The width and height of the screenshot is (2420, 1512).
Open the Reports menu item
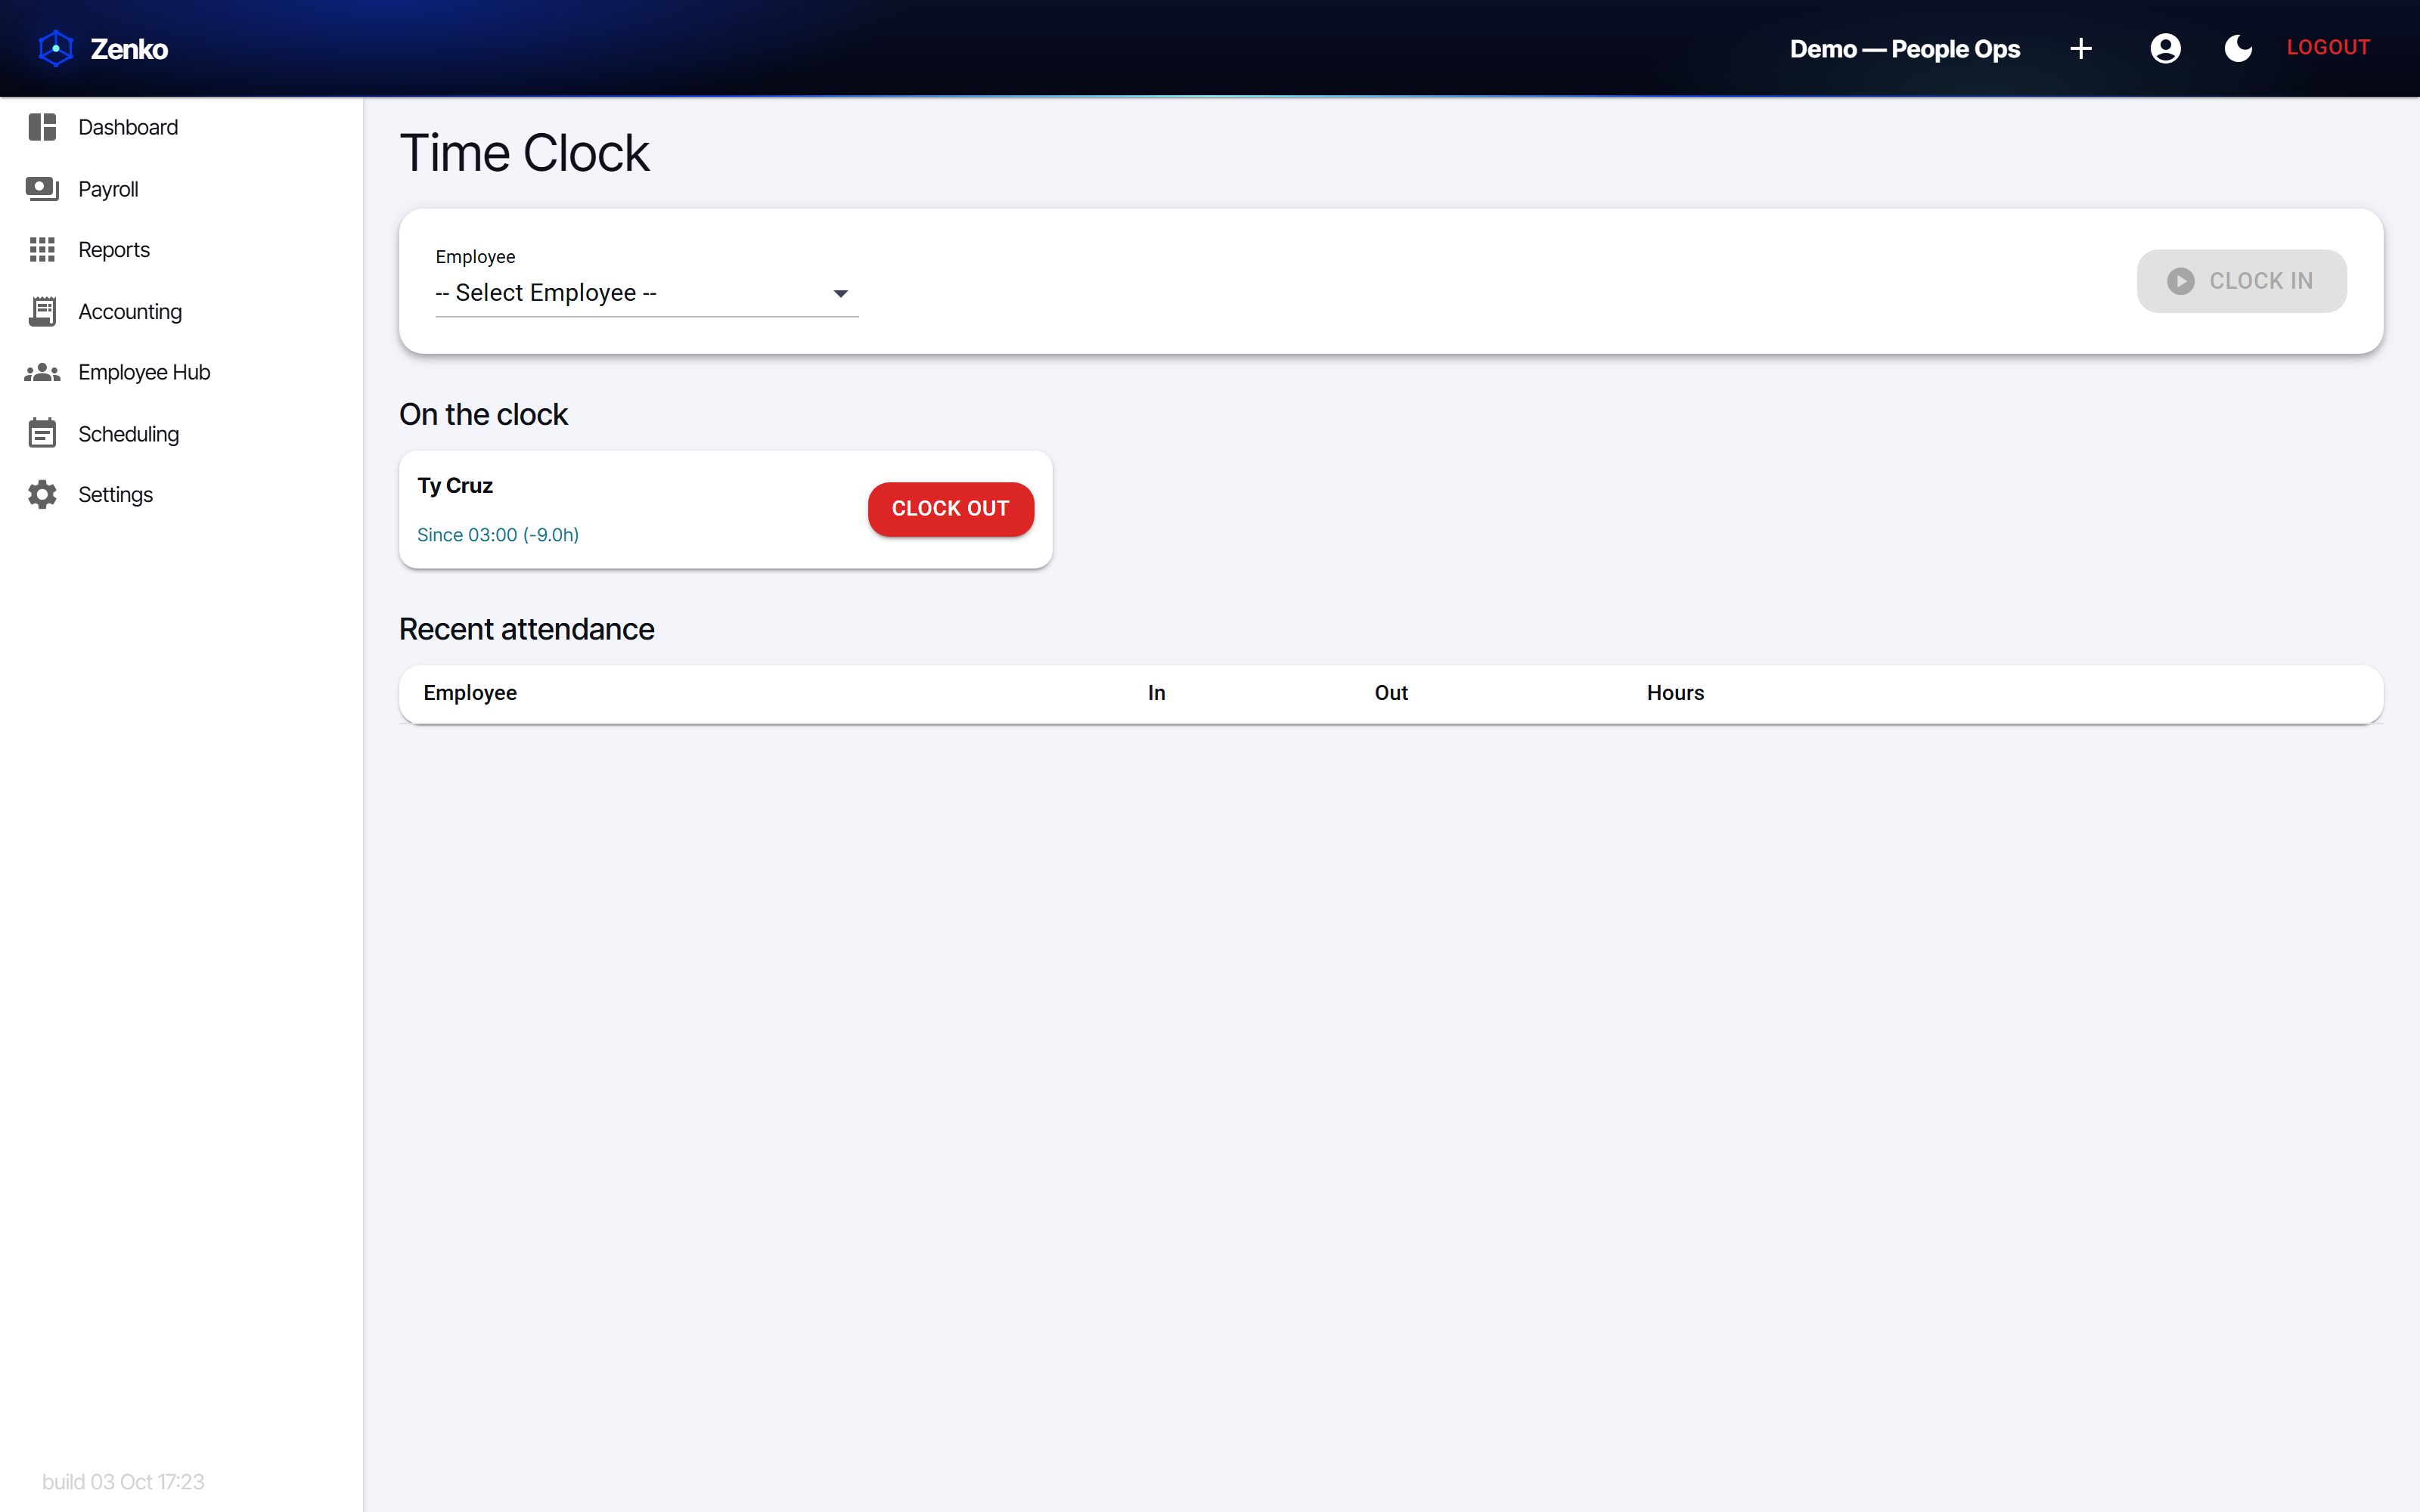(181, 250)
